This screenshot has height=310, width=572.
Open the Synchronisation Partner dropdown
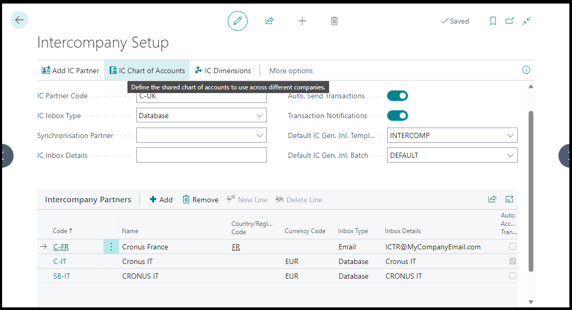click(260, 135)
